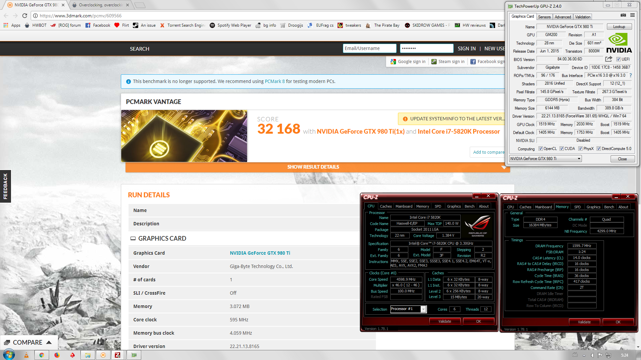Click the site info icon in address bar
The width and height of the screenshot is (641, 360).
coord(35,16)
